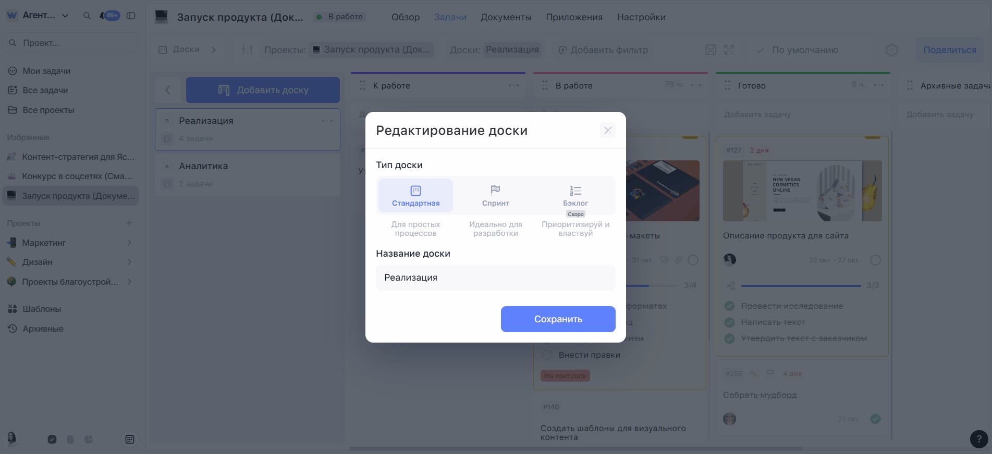Image resolution: width=992 pixels, height=454 pixels.
Task: Switch to the Документы tab
Action: [506, 17]
